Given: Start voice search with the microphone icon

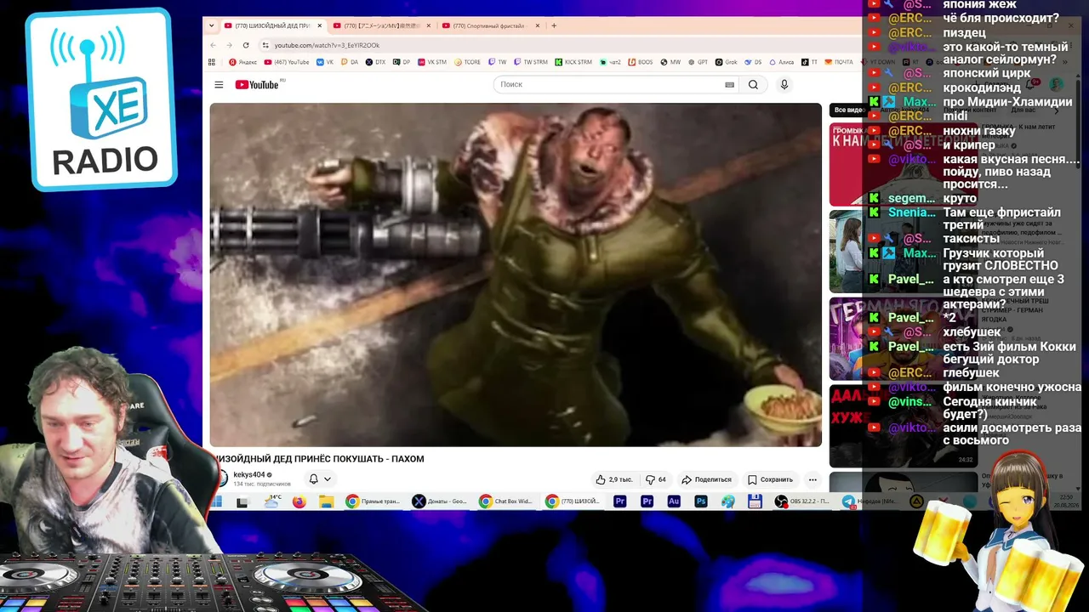Looking at the screenshot, I should [x=784, y=85].
